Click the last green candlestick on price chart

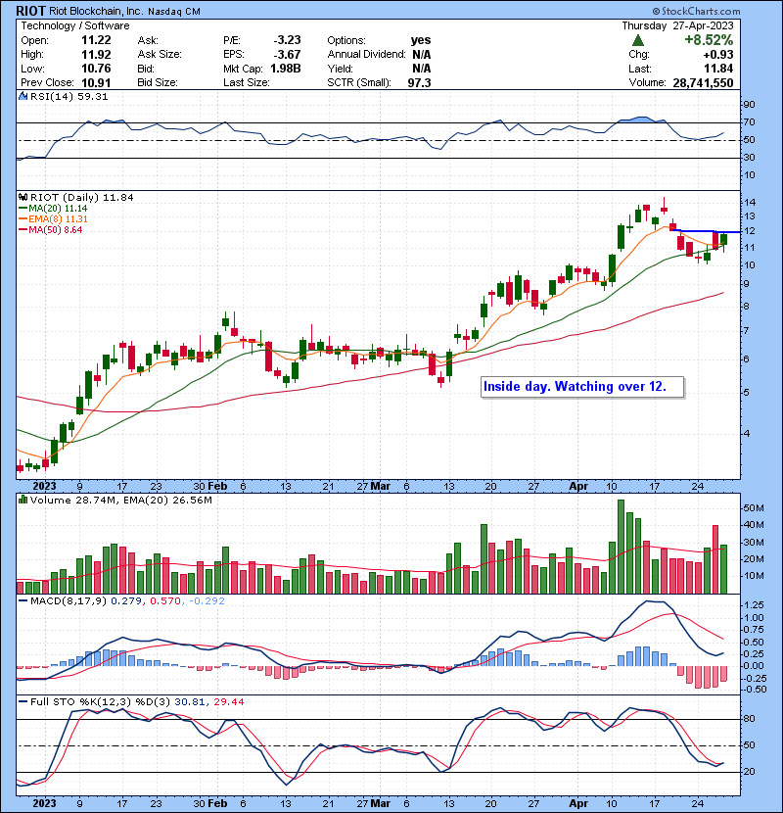point(724,240)
